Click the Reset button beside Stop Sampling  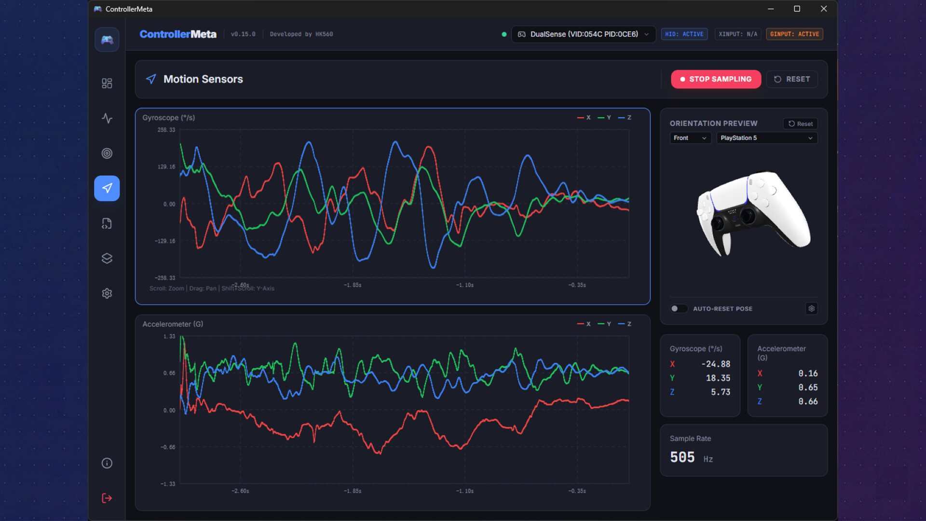[x=792, y=79]
